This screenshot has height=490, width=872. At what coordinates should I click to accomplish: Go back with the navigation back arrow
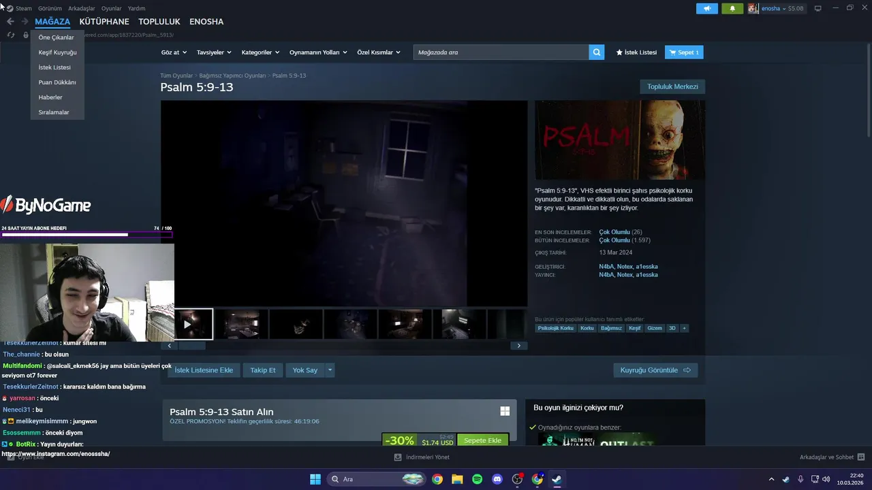pyautogui.click(x=10, y=22)
